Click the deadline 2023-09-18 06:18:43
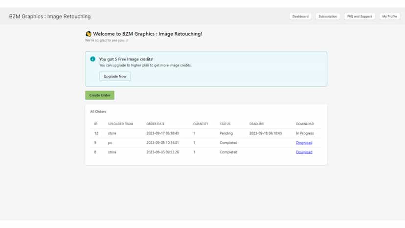The height and width of the screenshot is (228, 405). pyautogui.click(x=266, y=134)
